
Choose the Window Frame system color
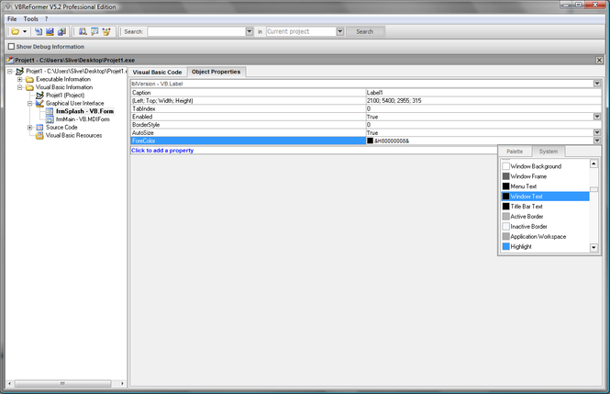545,176
